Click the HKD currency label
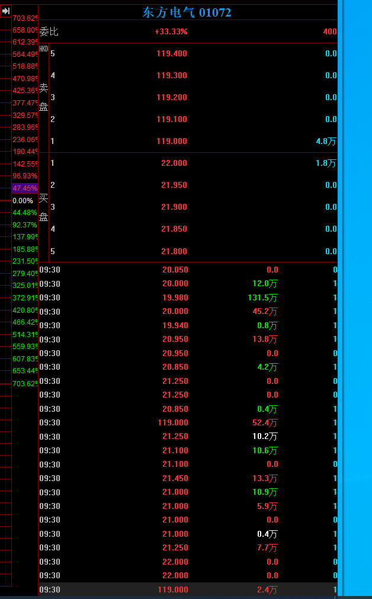The height and width of the screenshot is (599, 372). click(44, 49)
